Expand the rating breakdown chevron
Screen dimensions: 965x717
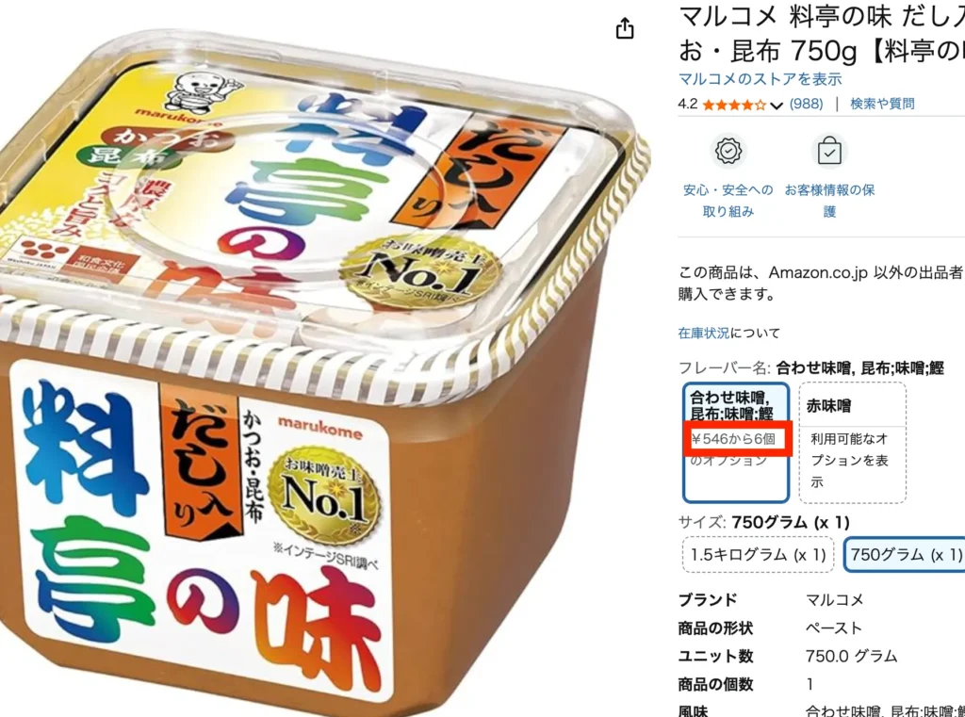[777, 106]
